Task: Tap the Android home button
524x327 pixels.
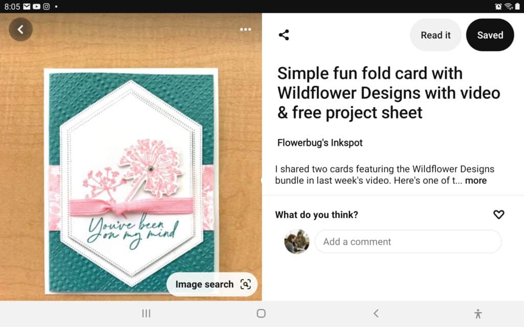Action: click(x=261, y=313)
